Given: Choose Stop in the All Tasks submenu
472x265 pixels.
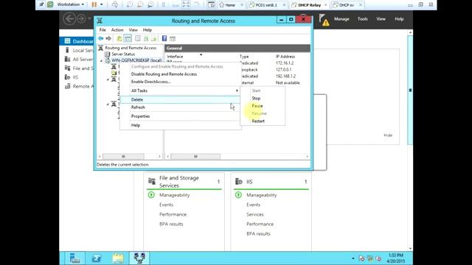Looking at the screenshot, I should [263, 98].
